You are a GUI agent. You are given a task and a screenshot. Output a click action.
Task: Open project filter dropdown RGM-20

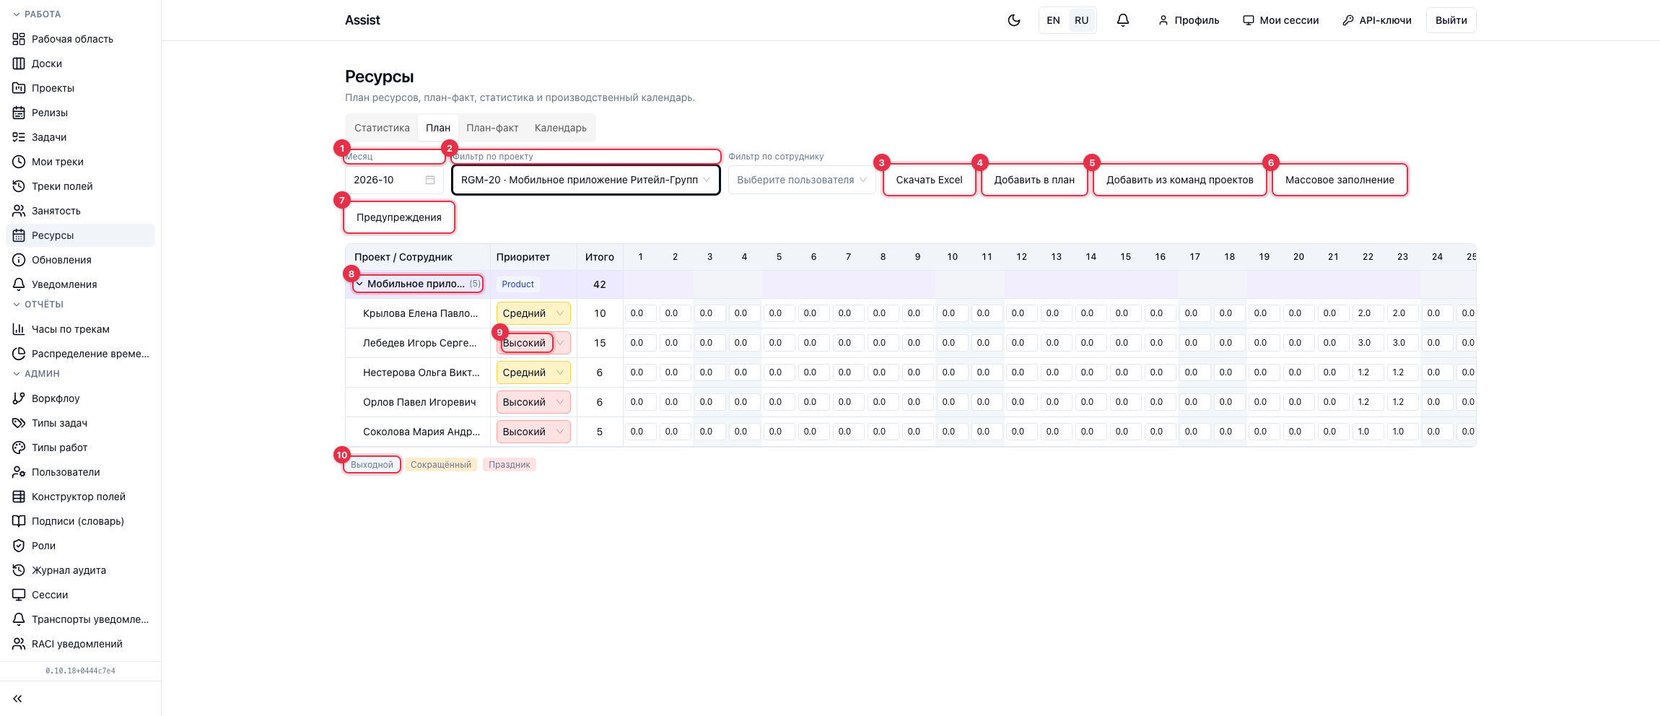pyautogui.click(x=586, y=180)
